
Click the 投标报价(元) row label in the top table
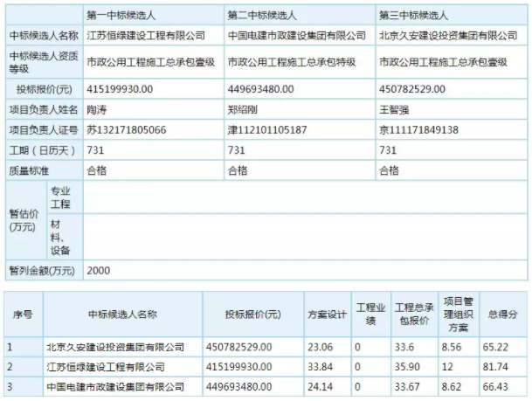[x=44, y=89]
